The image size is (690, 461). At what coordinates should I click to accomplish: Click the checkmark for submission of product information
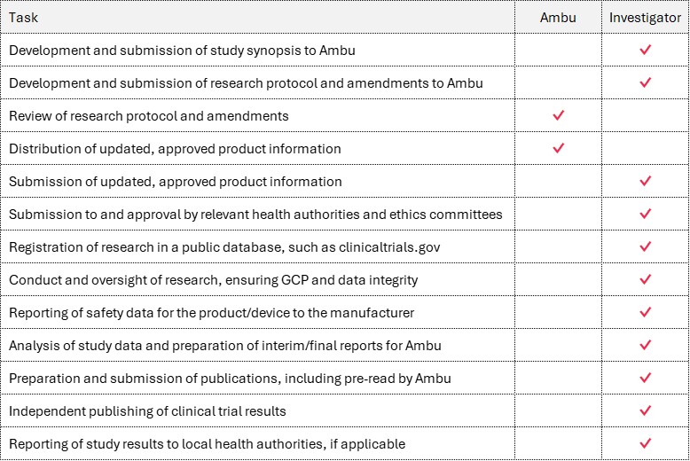[x=645, y=182]
